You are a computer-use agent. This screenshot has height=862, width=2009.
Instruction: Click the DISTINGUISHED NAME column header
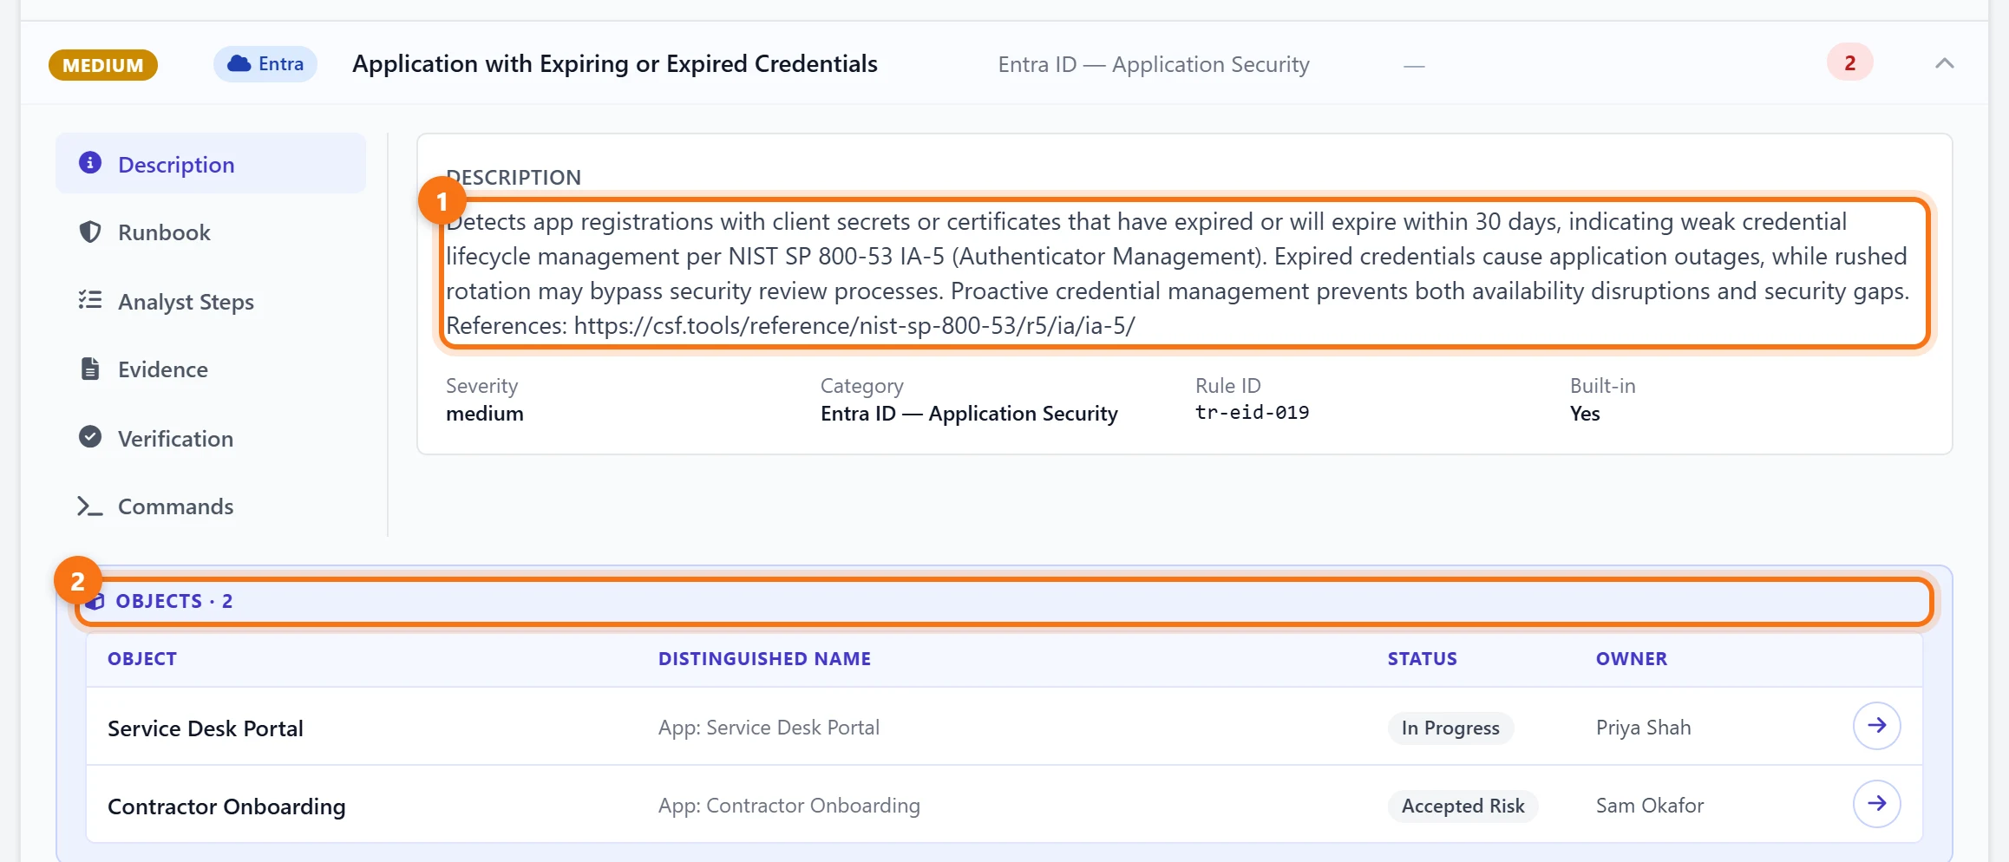click(x=764, y=658)
